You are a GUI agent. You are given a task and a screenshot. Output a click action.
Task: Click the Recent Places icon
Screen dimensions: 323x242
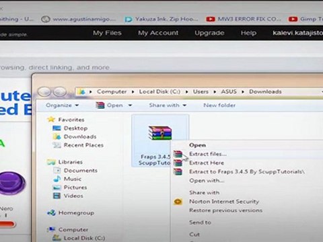coord(57,145)
